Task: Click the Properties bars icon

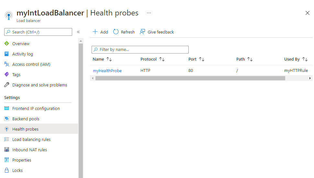Action: tap(6, 160)
